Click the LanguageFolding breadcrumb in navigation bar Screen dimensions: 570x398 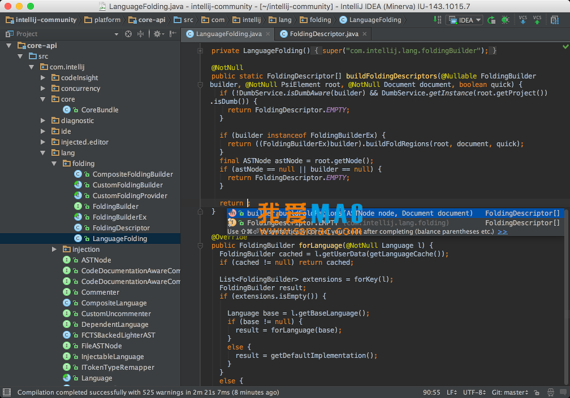(370, 20)
